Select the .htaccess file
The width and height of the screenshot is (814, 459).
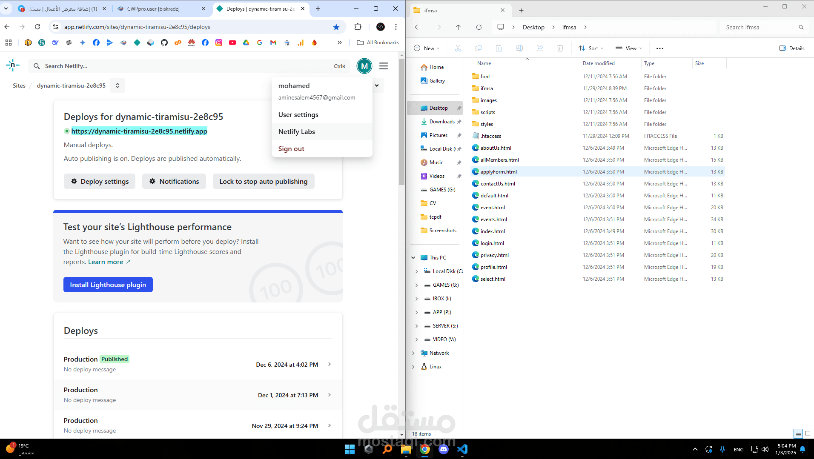coord(598,136)
